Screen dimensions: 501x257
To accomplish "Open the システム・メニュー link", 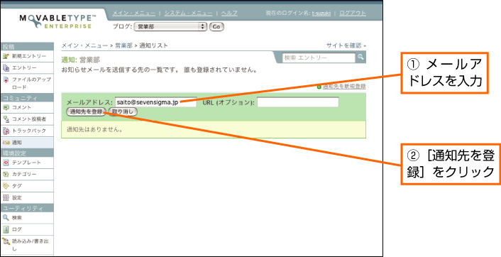I will tap(188, 13).
